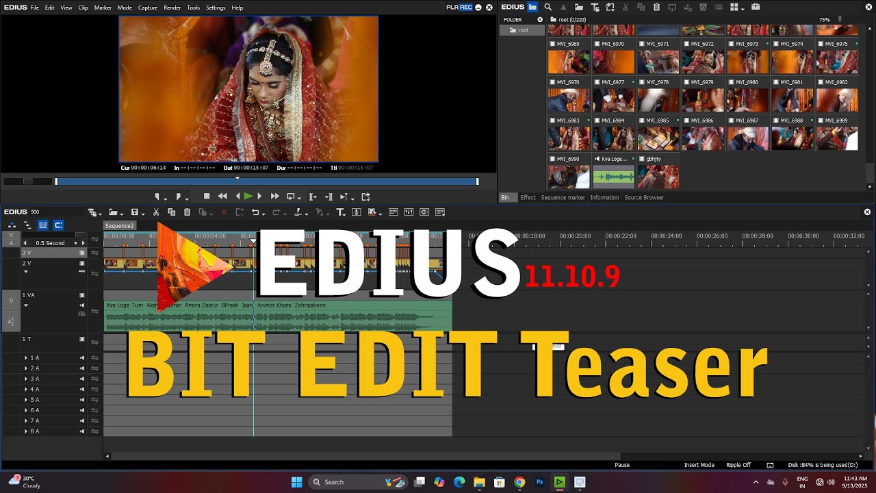Click the PLR player mode button
This screenshot has height=493, width=876.
coord(452,7)
